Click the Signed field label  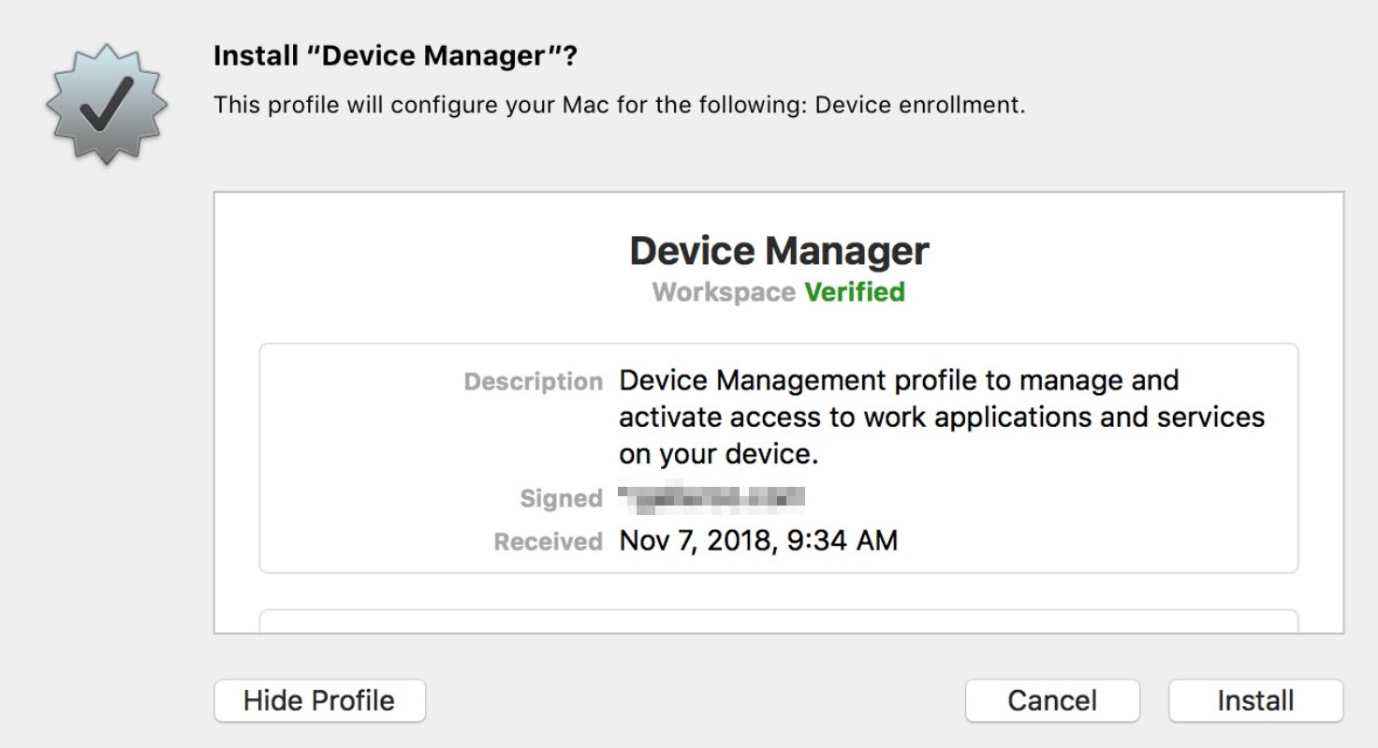tap(561, 499)
